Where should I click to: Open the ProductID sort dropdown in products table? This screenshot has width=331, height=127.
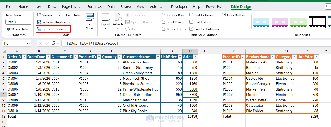point(243,57)
